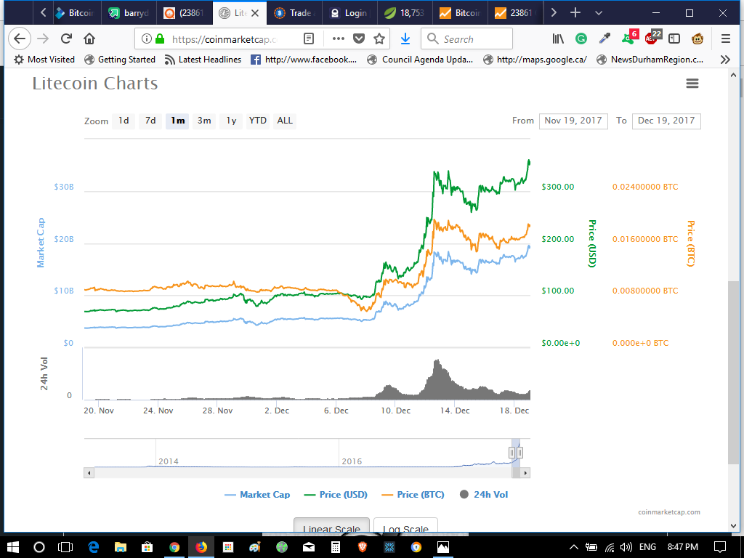Click the navigator left range handle
Screen dimensions: 744x558
[511, 453]
